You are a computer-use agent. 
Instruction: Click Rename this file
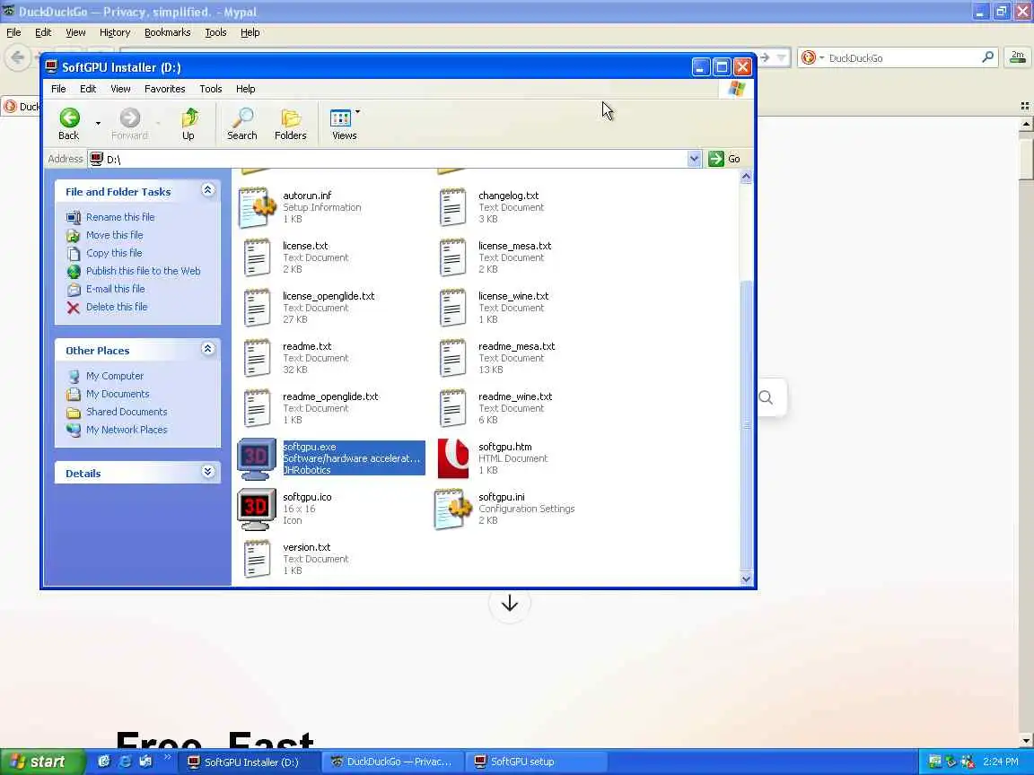120,217
